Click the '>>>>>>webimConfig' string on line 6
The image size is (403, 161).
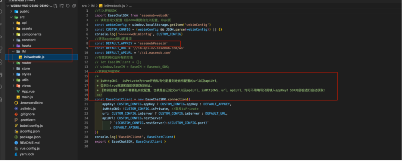click(x=137, y=34)
